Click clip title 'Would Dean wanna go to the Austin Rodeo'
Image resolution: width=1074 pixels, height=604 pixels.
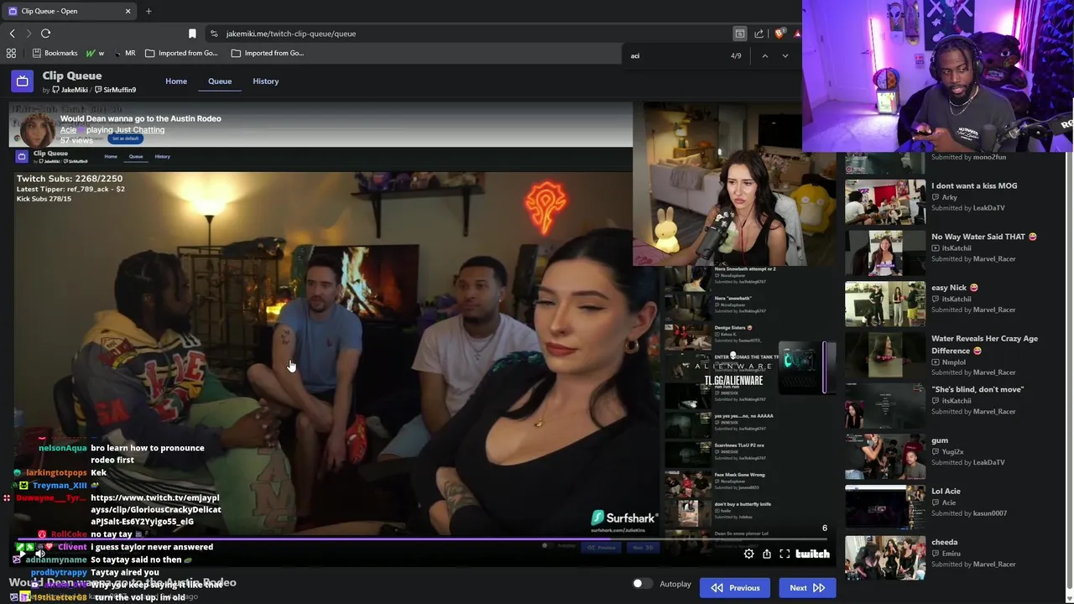tap(141, 118)
